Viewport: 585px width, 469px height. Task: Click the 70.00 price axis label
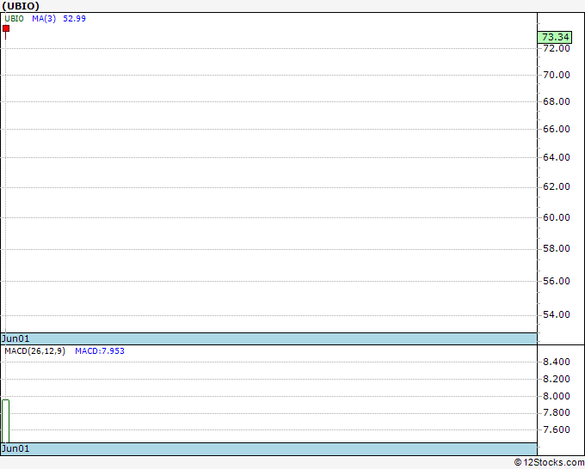(557, 75)
